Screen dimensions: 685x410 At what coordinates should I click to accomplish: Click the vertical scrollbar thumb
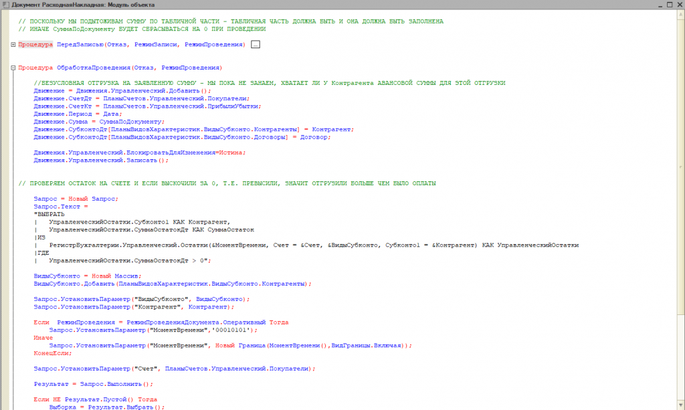pyautogui.click(x=680, y=166)
